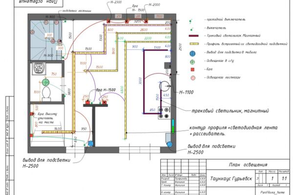The width and height of the screenshot is (293, 195).
Task: Click the "бра Н-1500" label near the table
Action: point(106,90)
